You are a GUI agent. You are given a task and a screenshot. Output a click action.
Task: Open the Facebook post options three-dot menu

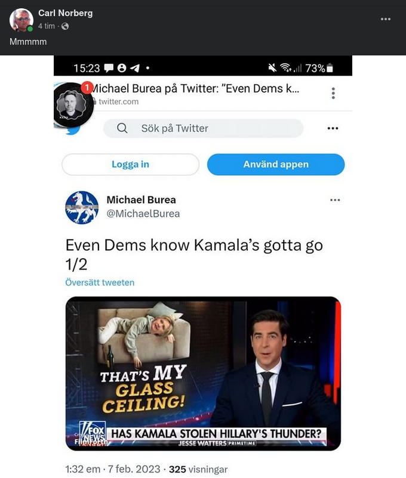pyautogui.click(x=386, y=19)
